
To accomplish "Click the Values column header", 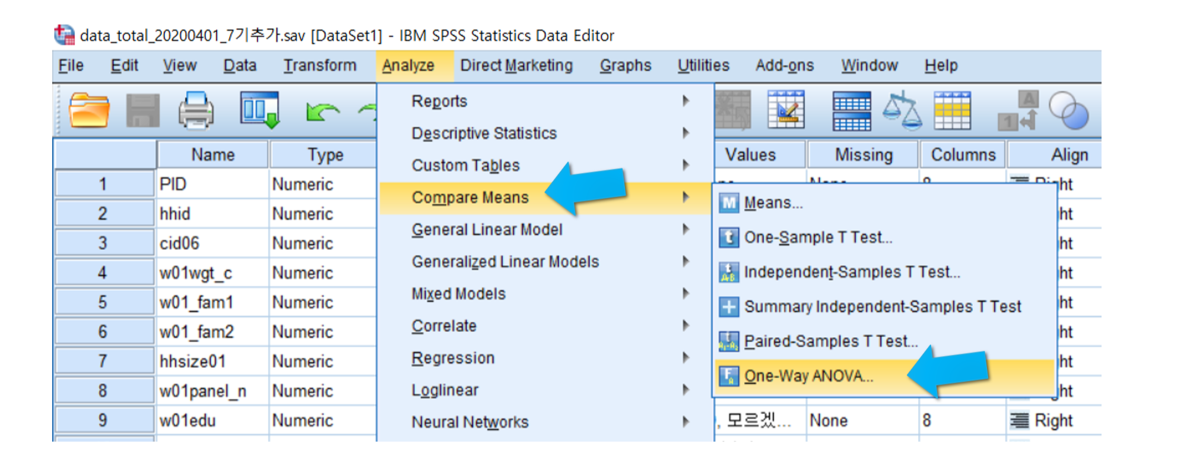I will tap(760, 155).
